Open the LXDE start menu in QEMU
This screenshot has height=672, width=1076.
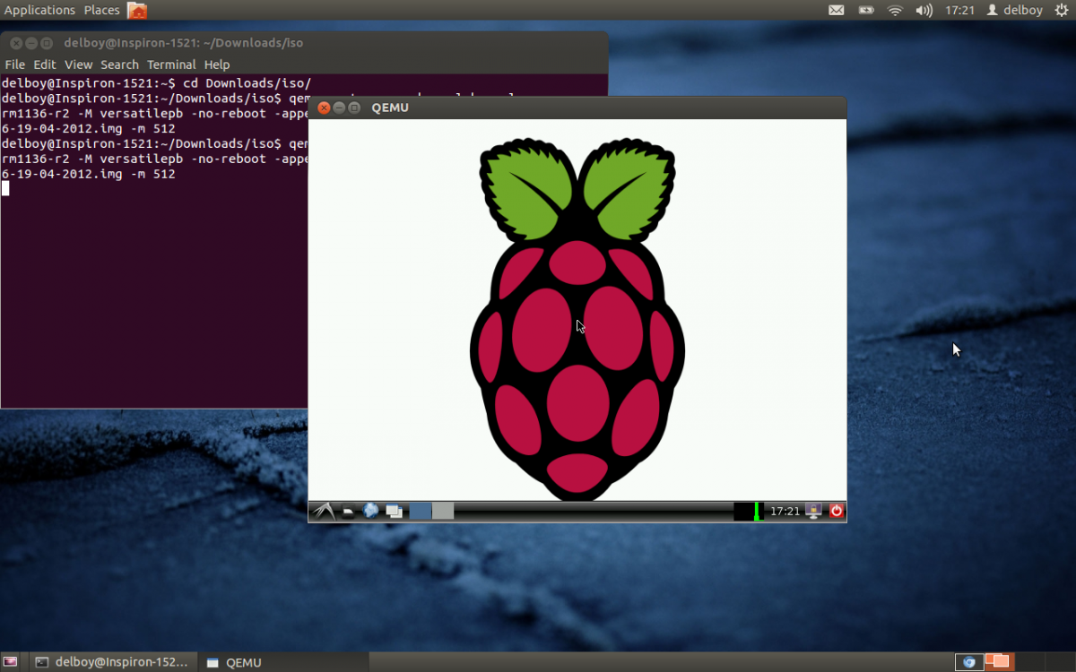[323, 511]
